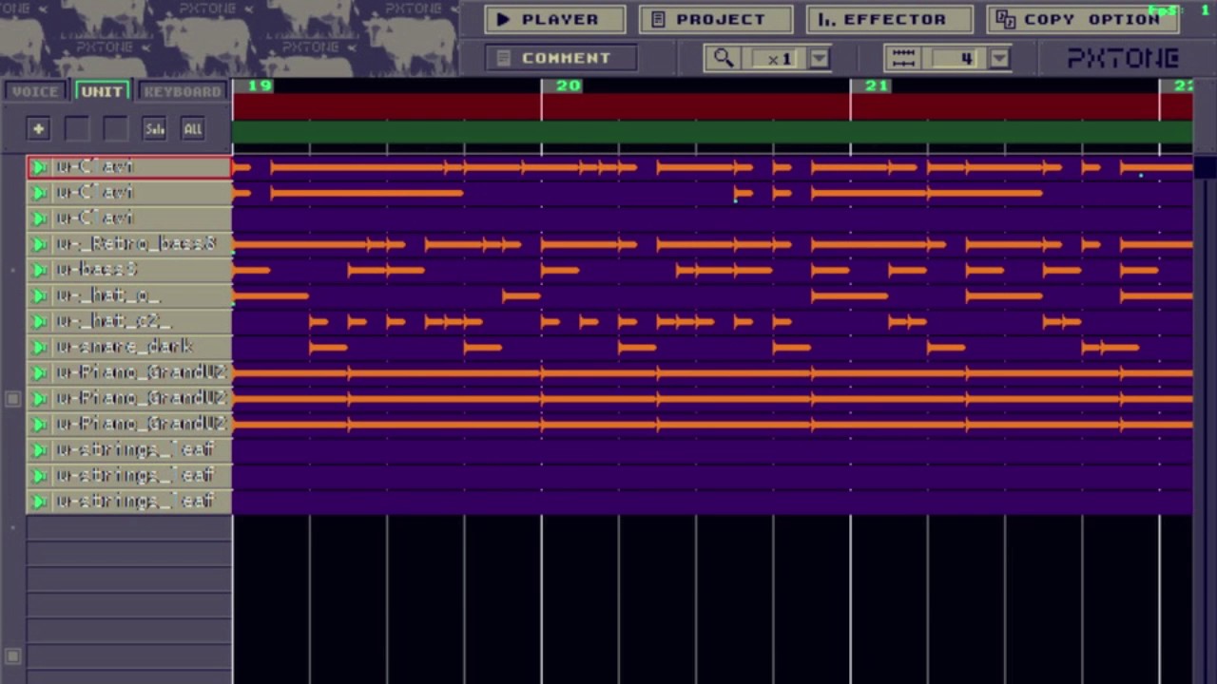Click the green bar below the measure ruler

[712, 132]
